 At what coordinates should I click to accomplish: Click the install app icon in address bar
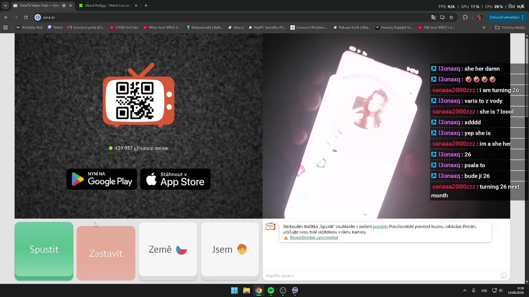click(442, 17)
